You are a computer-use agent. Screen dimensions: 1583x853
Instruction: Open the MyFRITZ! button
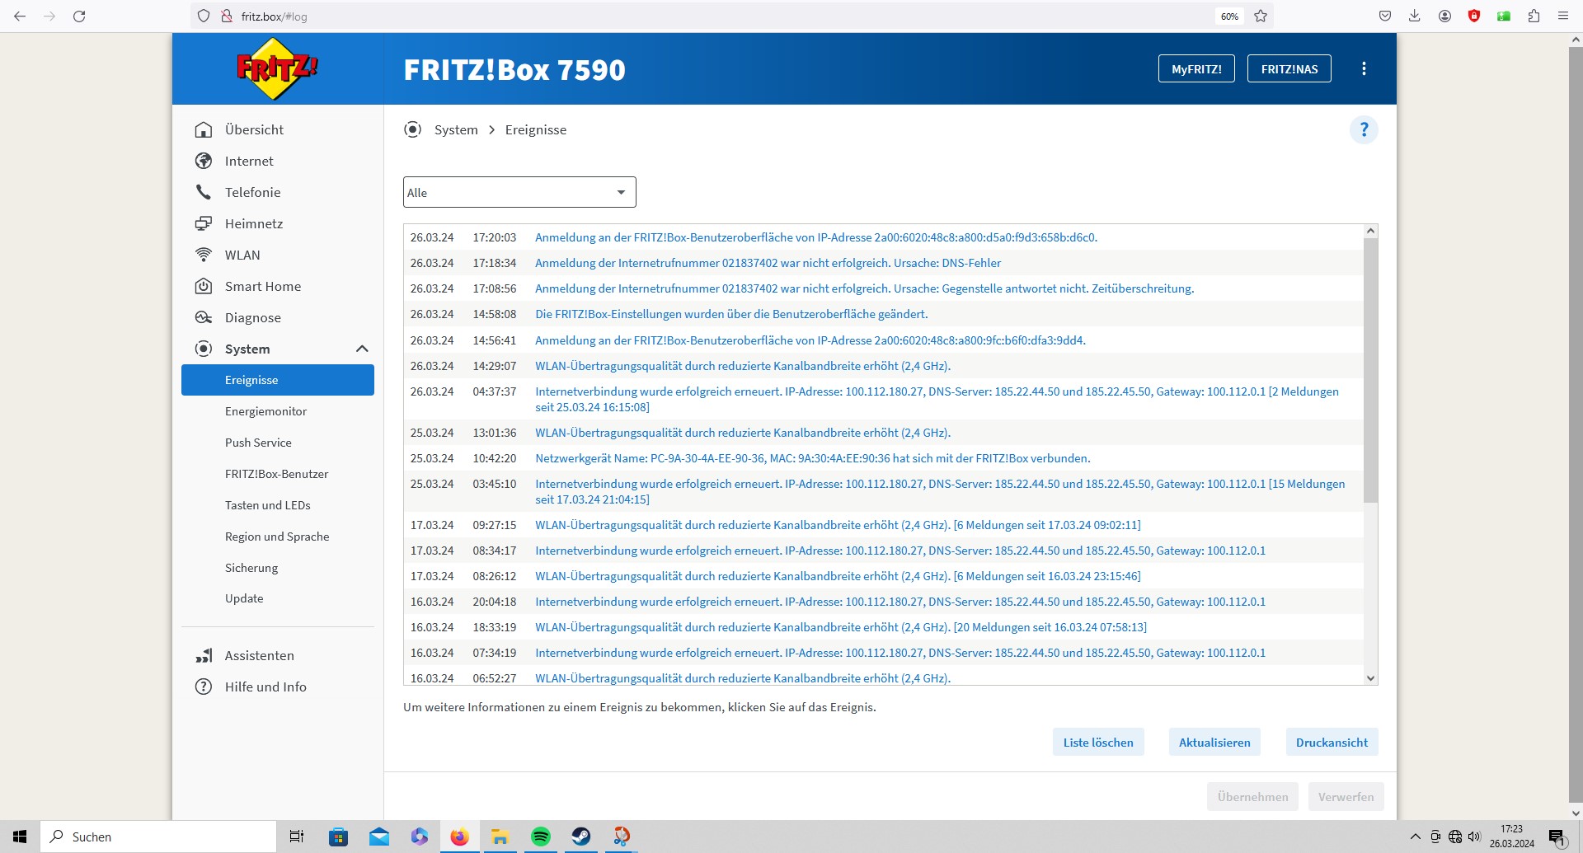pos(1196,69)
